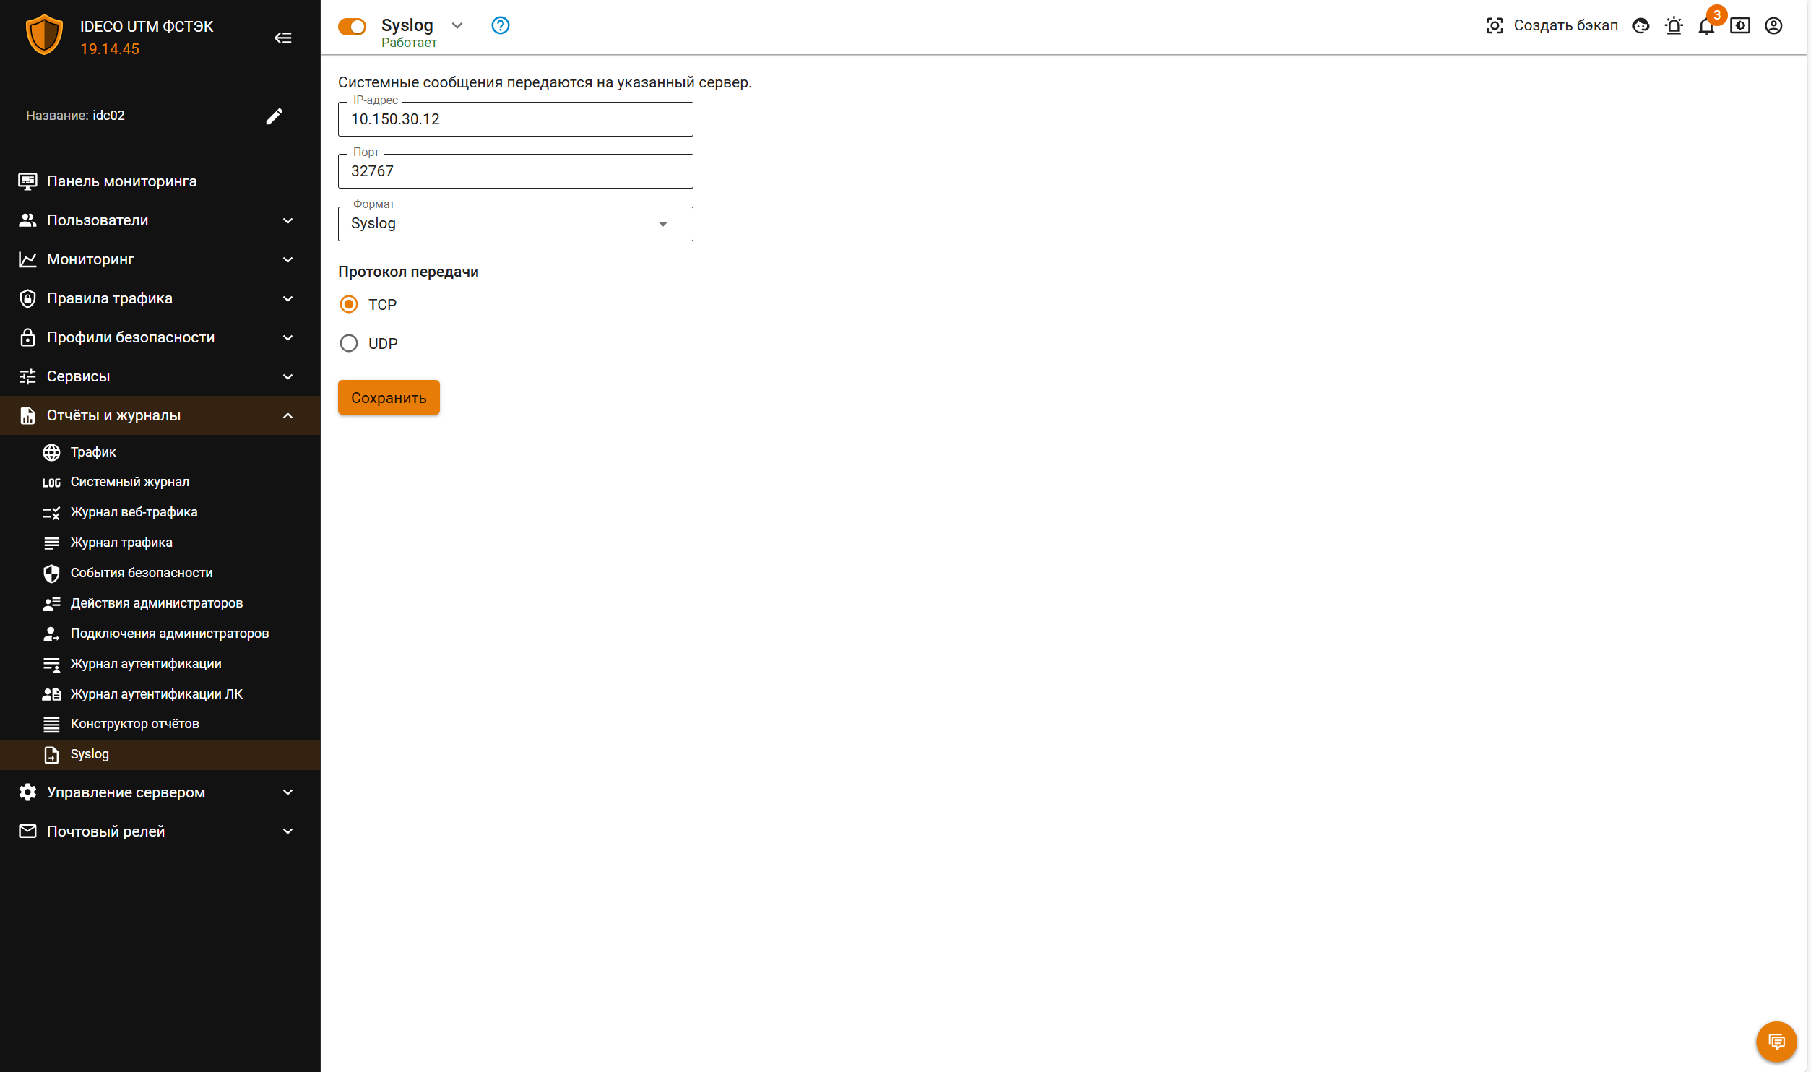Click the Save button
1811x1072 pixels.
point(389,397)
